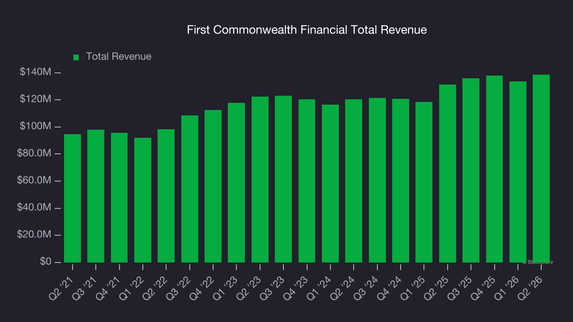Click the Q2 '26 revenue bar
Screen dimensions: 573x322
(541, 169)
